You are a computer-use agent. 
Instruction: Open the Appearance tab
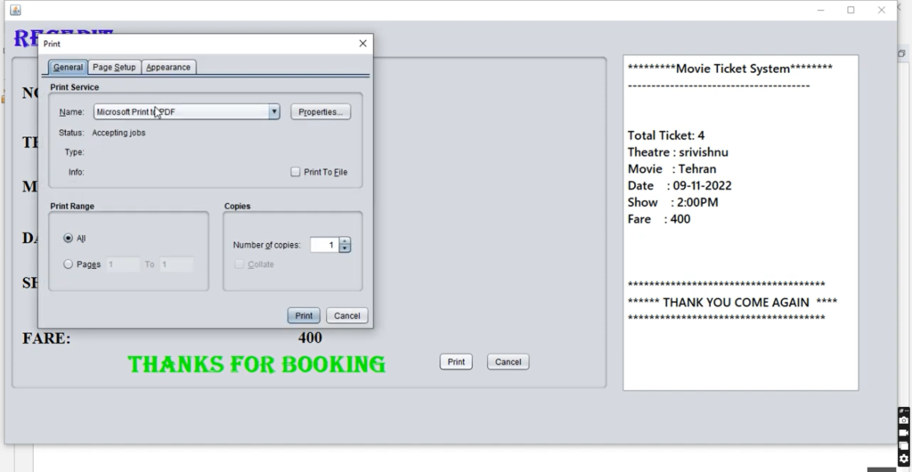click(x=168, y=68)
